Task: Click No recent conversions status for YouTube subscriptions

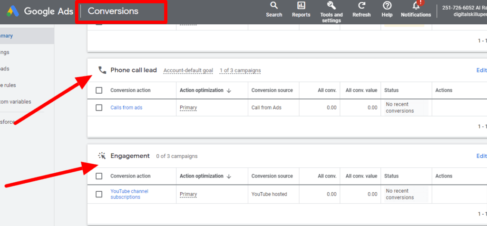Action: [x=399, y=194]
